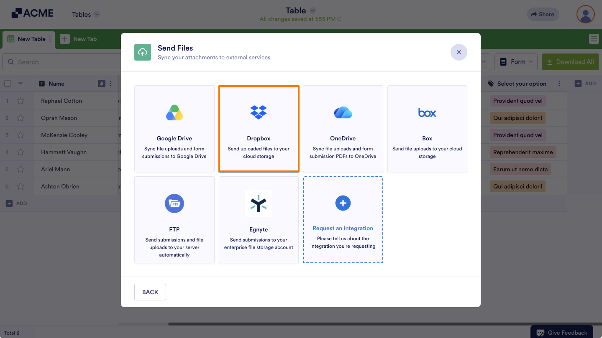This screenshot has height=338, width=602.
Task: Click the Reprehenderit maxime option tag
Action: pyautogui.click(x=523, y=152)
